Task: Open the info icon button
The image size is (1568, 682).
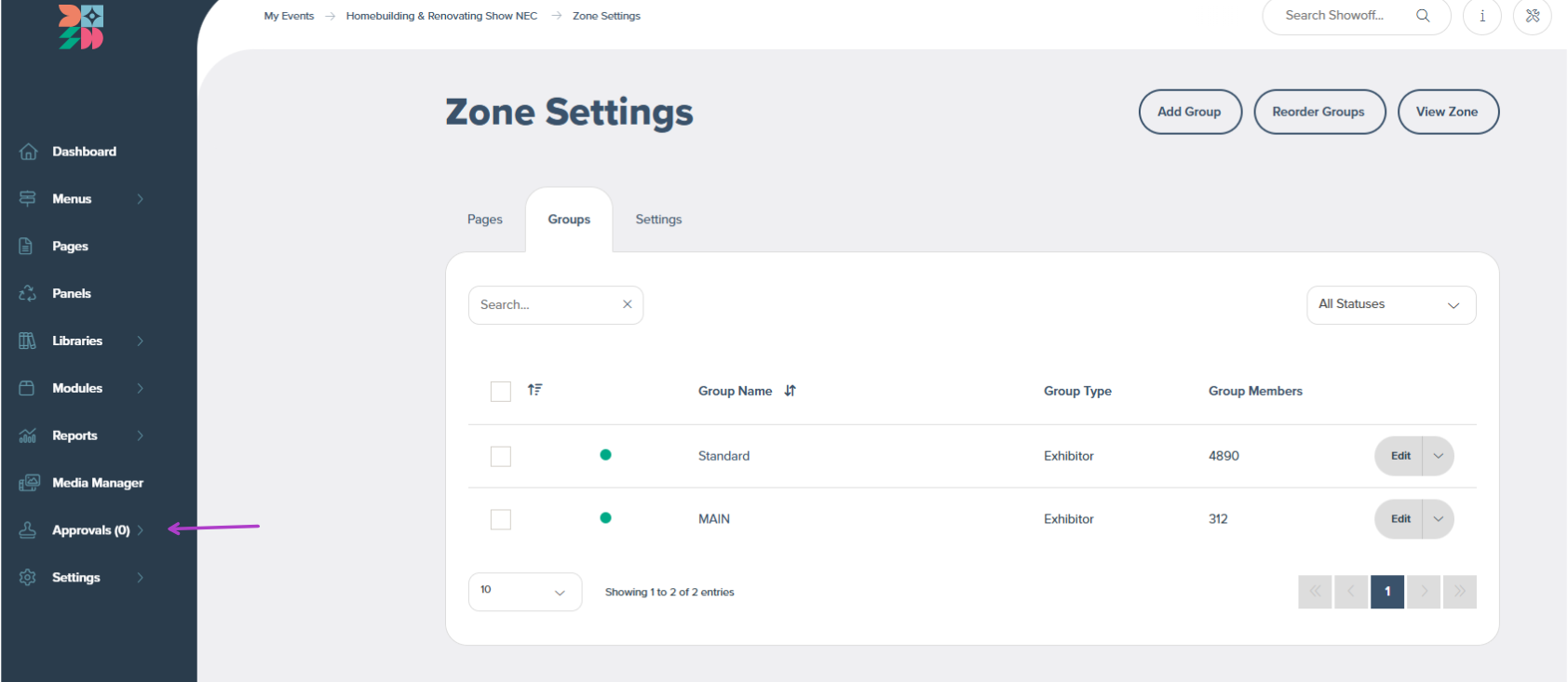Action: click(1482, 16)
